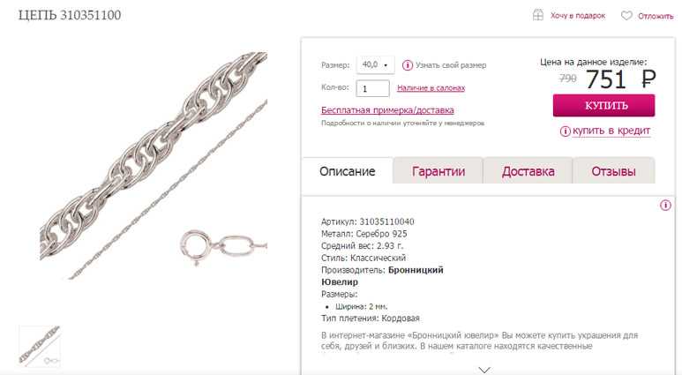Viewport: 682px width, 375px height.
Task: Click the gift box icon
Action: coord(538,15)
